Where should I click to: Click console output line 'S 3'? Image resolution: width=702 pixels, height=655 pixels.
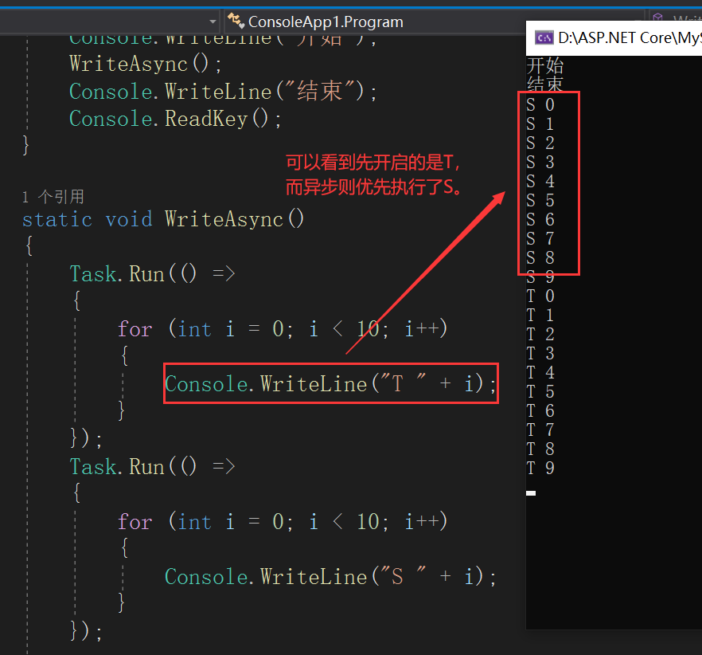point(540,163)
